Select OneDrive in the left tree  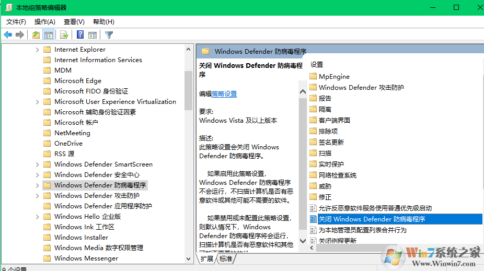point(68,143)
